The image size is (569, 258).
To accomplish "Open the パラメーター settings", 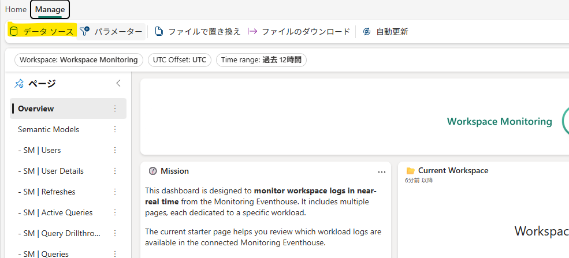I will coord(111,32).
